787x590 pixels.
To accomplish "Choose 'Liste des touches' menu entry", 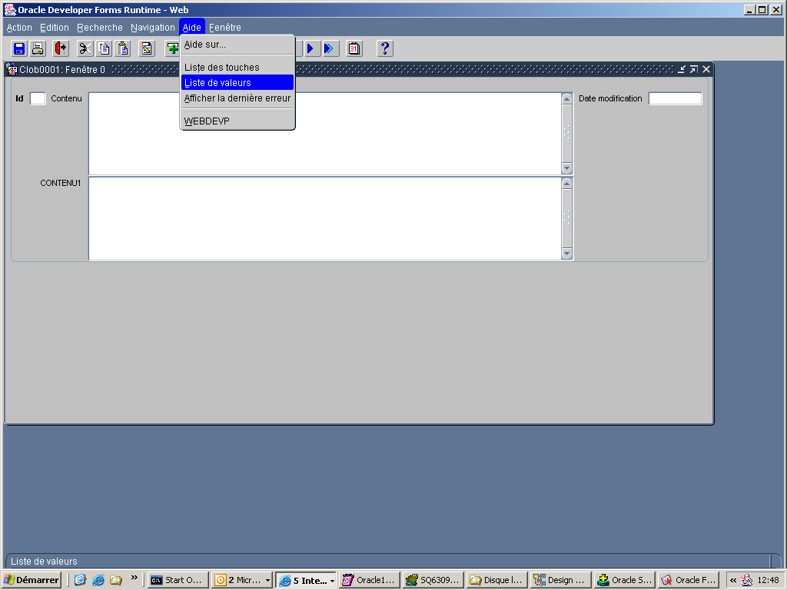I will point(237,68).
